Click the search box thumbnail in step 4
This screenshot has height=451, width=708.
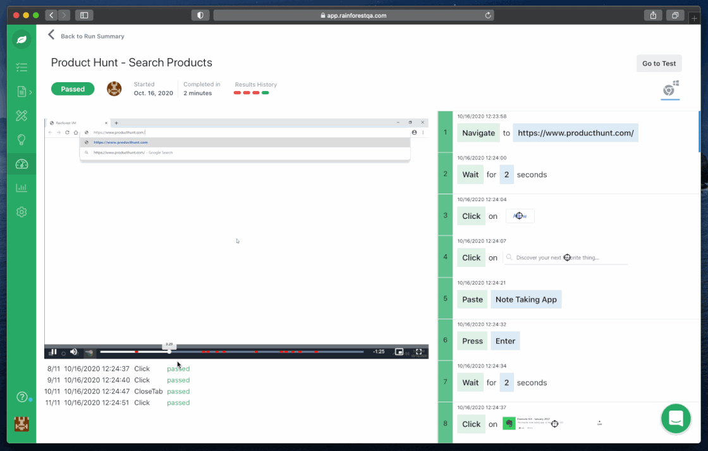[565, 257]
